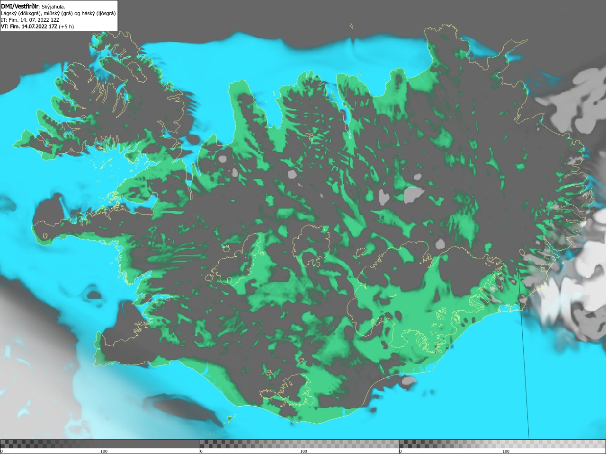Select the 'IT: Fim. 14. 07. 2022 12Z' line
Image resolution: width=606 pixels, height=454 pixels.
pos(30,20)
